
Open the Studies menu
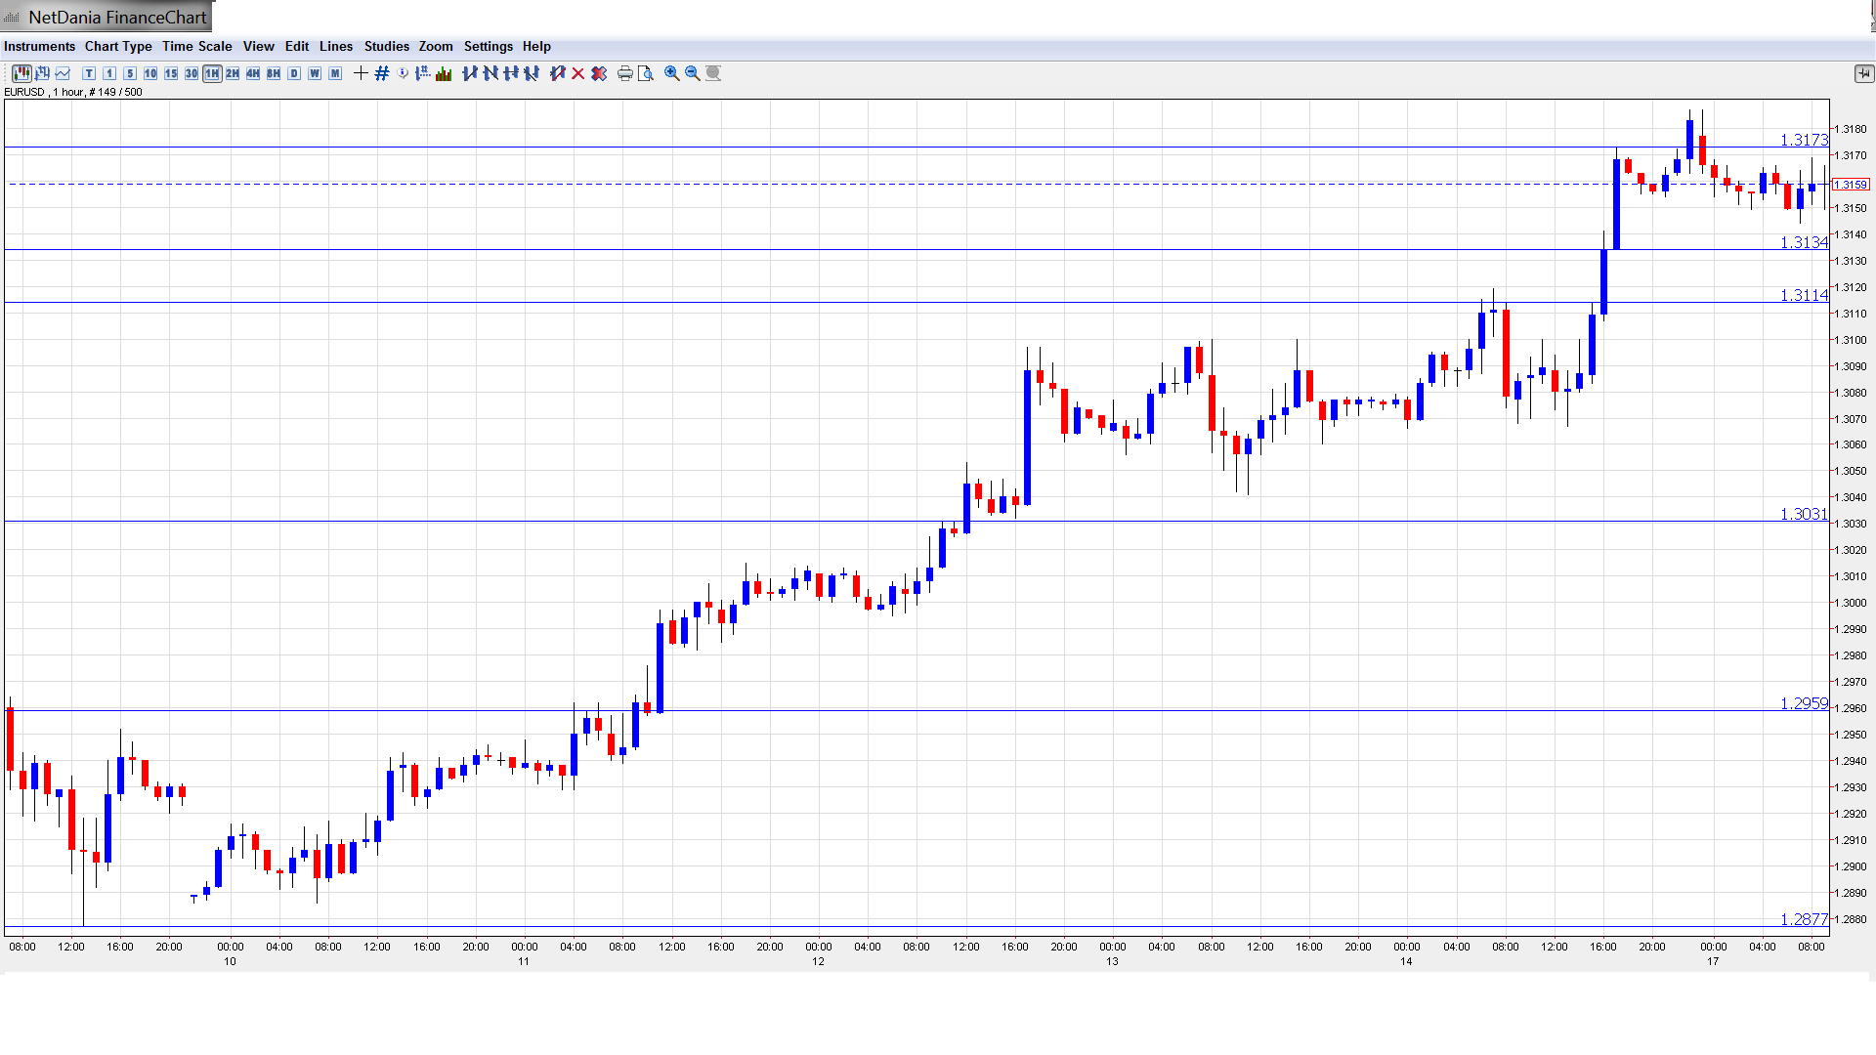click(x=386, y=46)
